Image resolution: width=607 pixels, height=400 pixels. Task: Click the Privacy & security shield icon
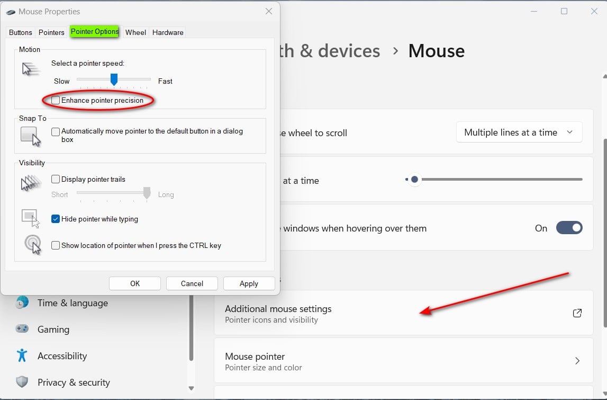[x=22, y=382]
